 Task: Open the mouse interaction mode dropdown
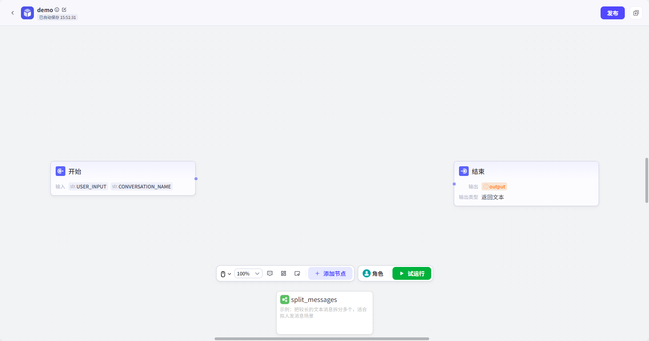(225, 274)
